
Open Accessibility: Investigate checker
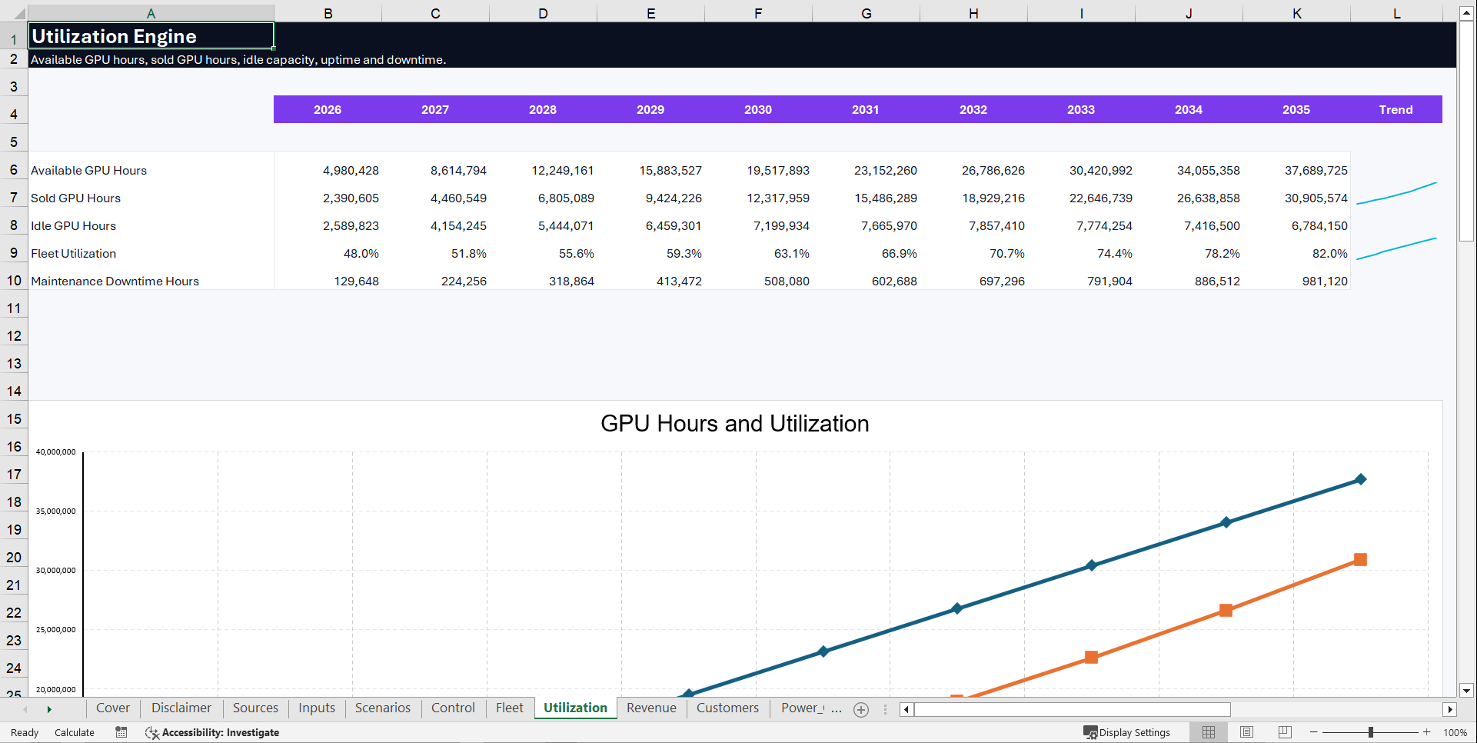click(212, 732)
